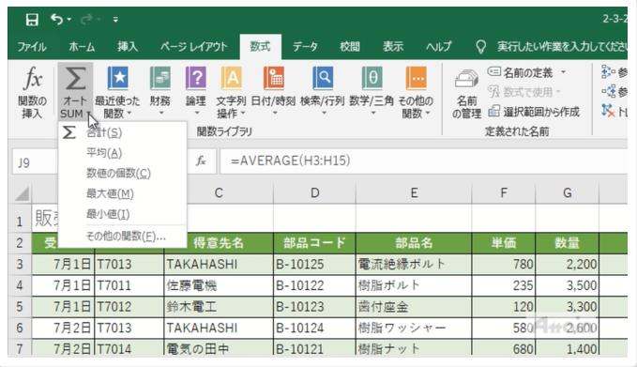Expand the オートSUM dropdown arrow
The image size is (637, 367).
88,115
